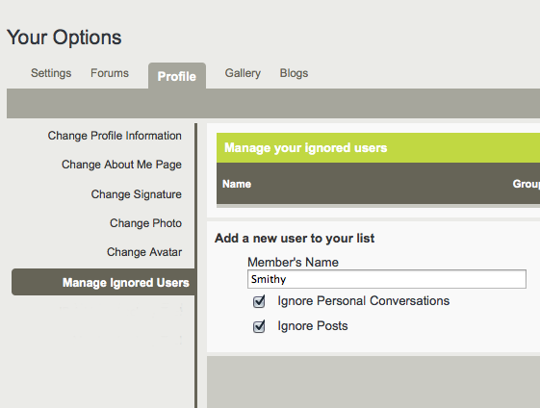This screenshot has height=408, width=540.
Task: Uncheck Ignore Personal Conversations checkbox
Action: tap(259, 301)
